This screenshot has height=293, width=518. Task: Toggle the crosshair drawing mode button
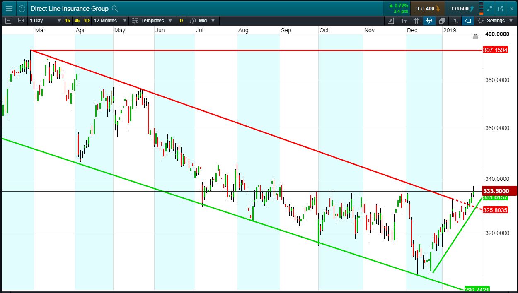429,21
